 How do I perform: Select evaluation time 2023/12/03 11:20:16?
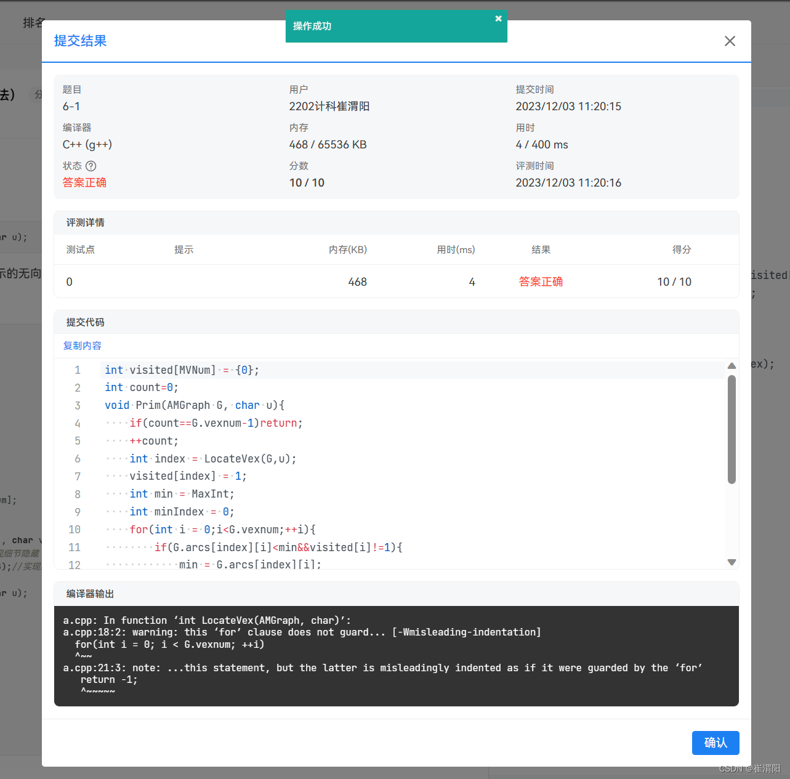(568, 182)
